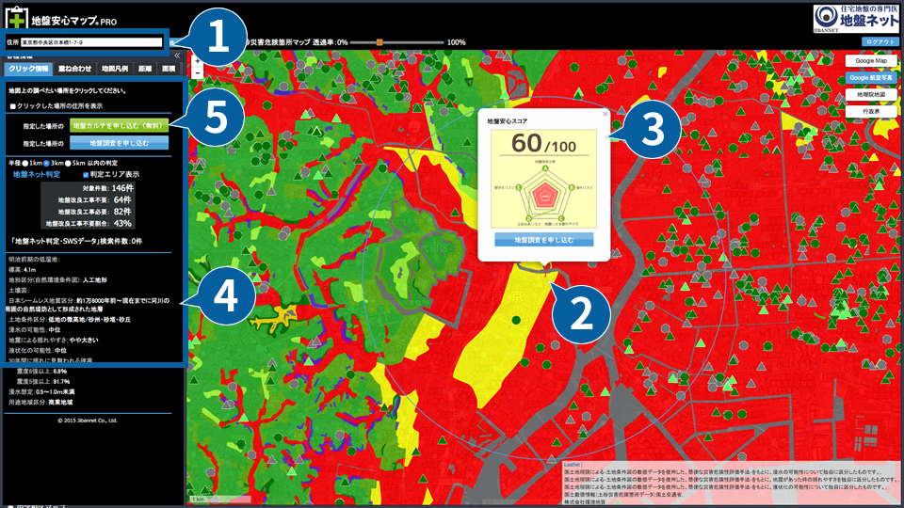Close the 地盤安心スコア popup

click(605, 114)
